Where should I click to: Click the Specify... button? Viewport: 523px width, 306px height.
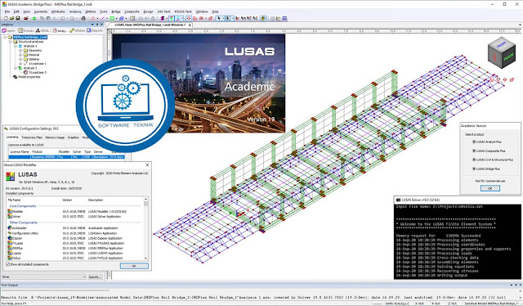click(95, 277)
